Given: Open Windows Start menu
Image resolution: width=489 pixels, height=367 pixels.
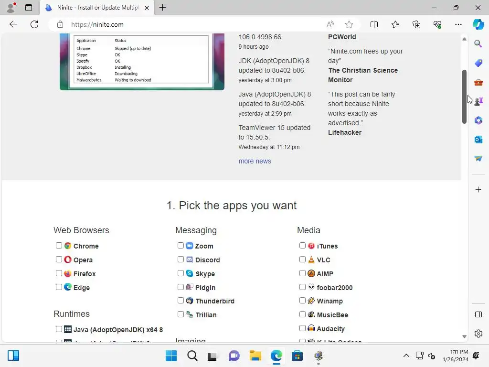Looking at the screenshot, I should point(171,356).
